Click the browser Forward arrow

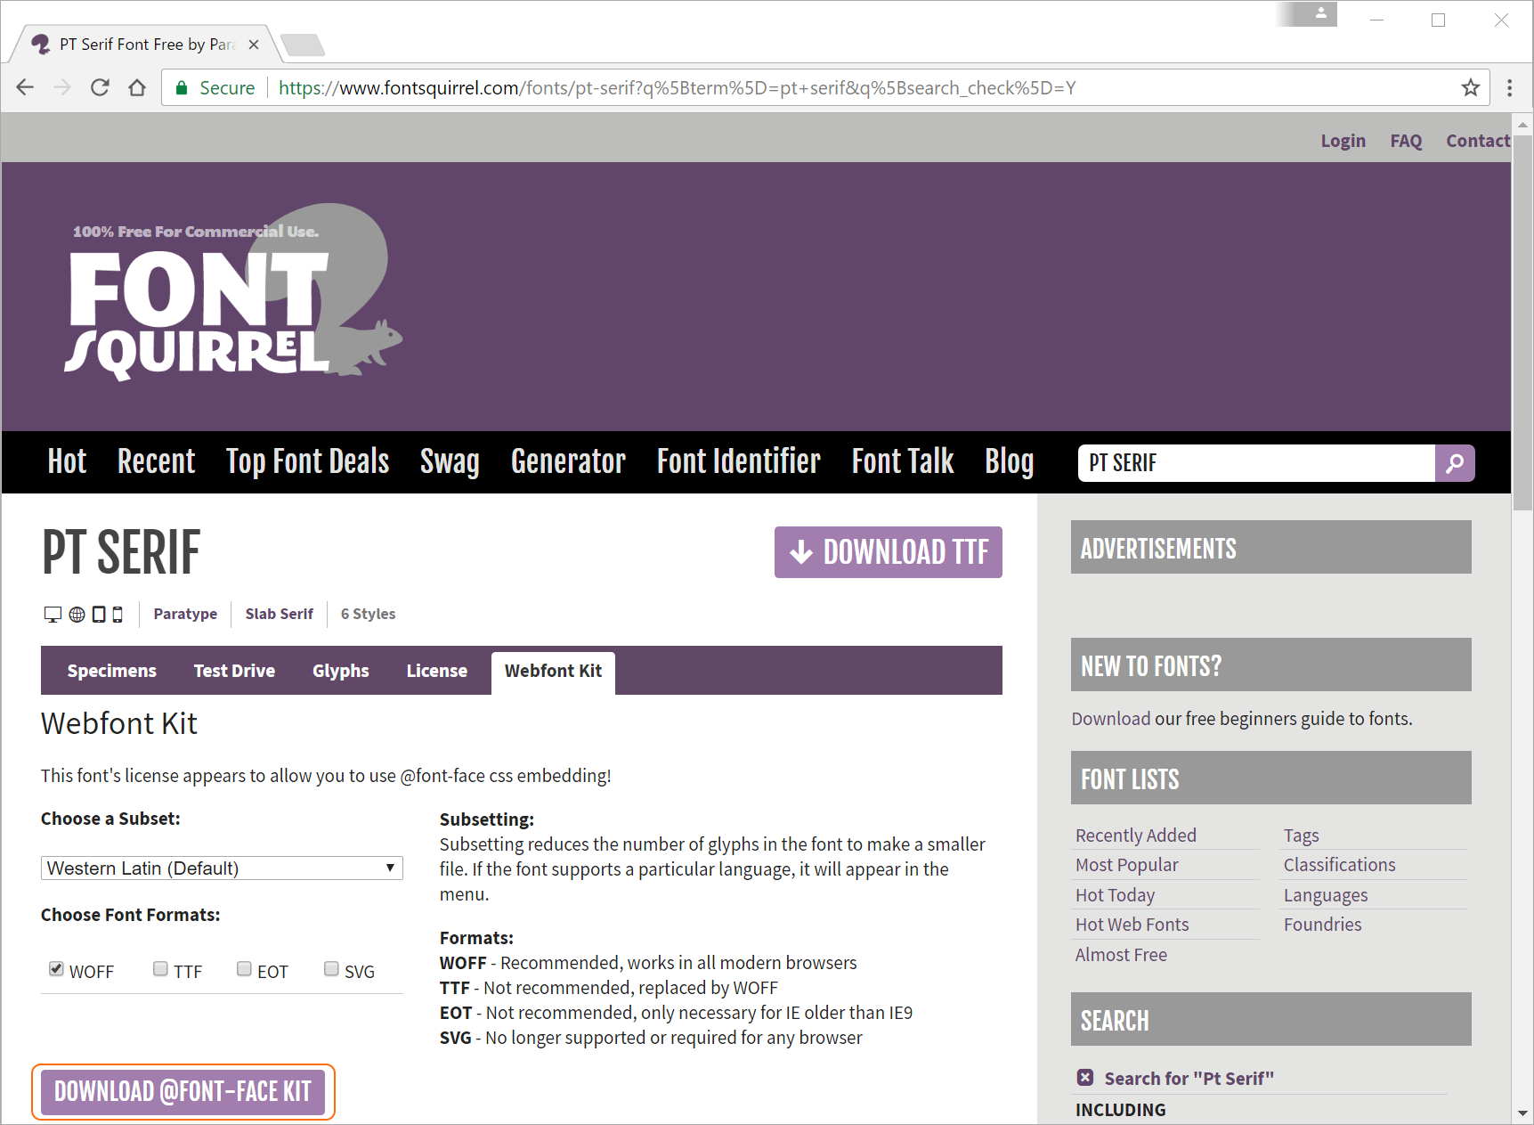click(62, 87)
